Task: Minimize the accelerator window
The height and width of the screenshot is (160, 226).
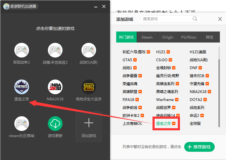Action: pos(96,7)
